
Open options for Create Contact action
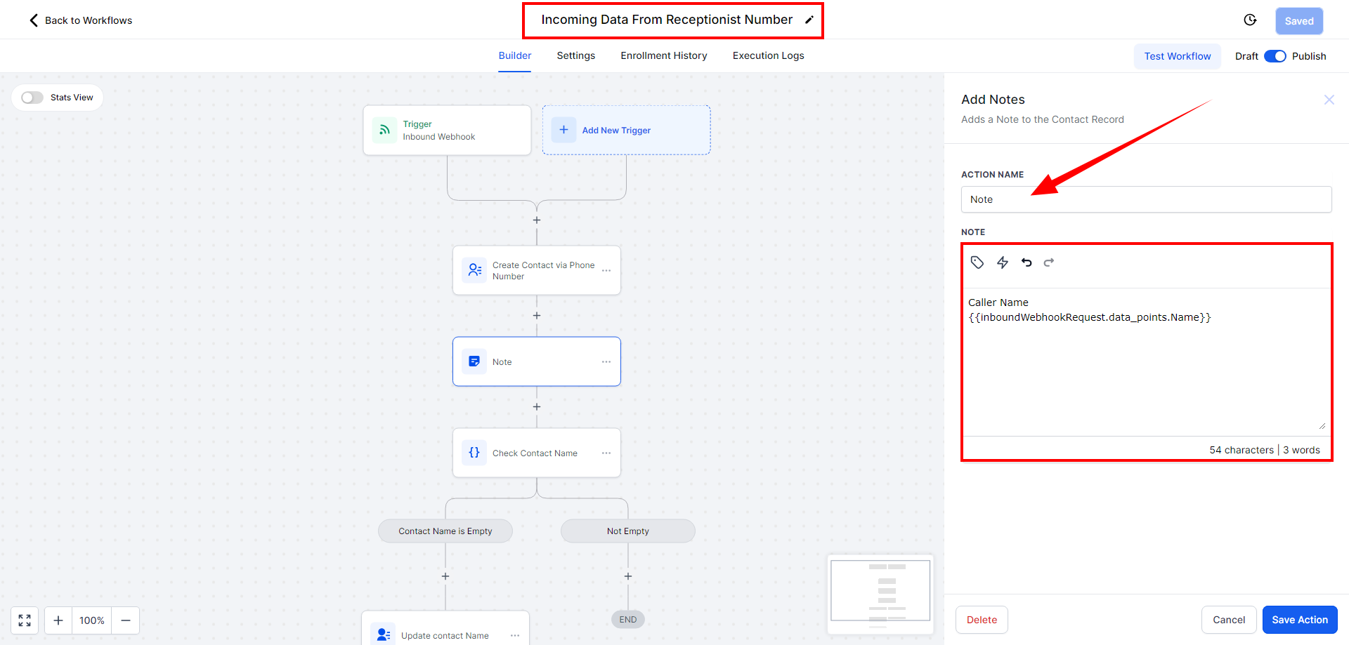(606, 271)
